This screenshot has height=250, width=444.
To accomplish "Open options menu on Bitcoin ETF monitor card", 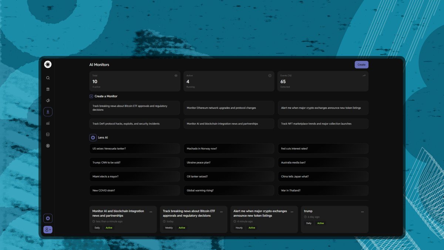I will coord(221,212).
